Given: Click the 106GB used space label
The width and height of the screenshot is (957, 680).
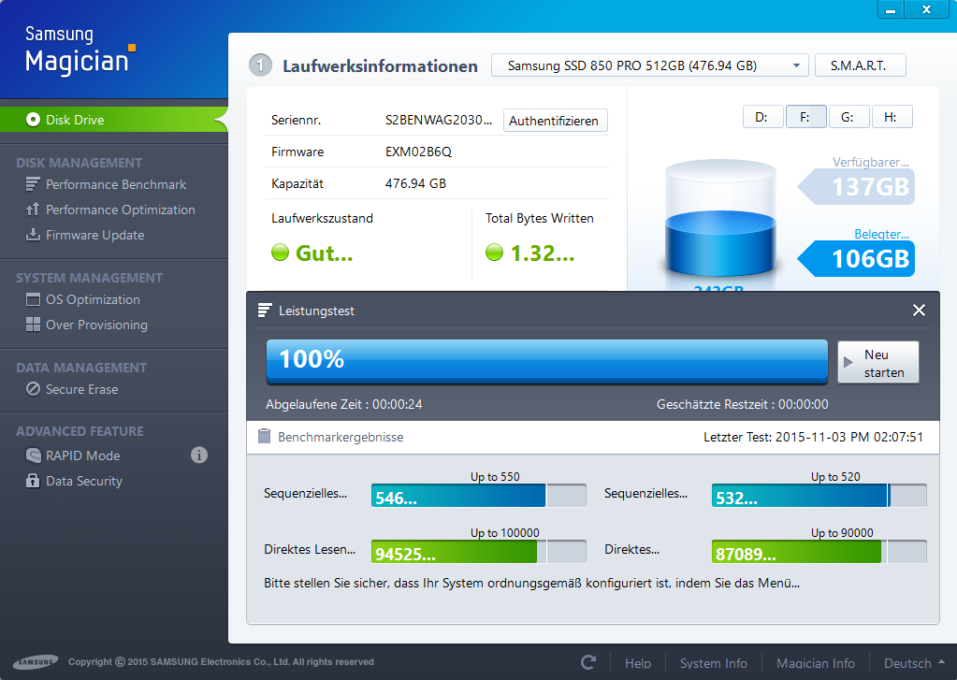Looking at the screenshot, I should (856, 259).
